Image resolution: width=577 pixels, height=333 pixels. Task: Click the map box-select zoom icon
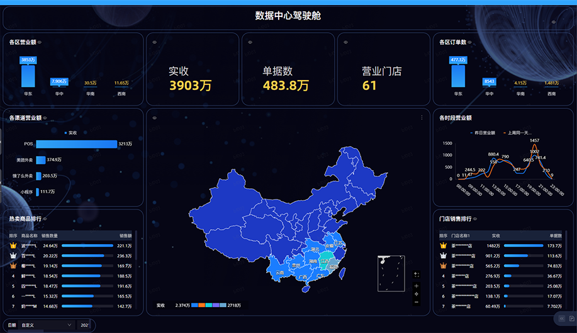tap(417, 274)
